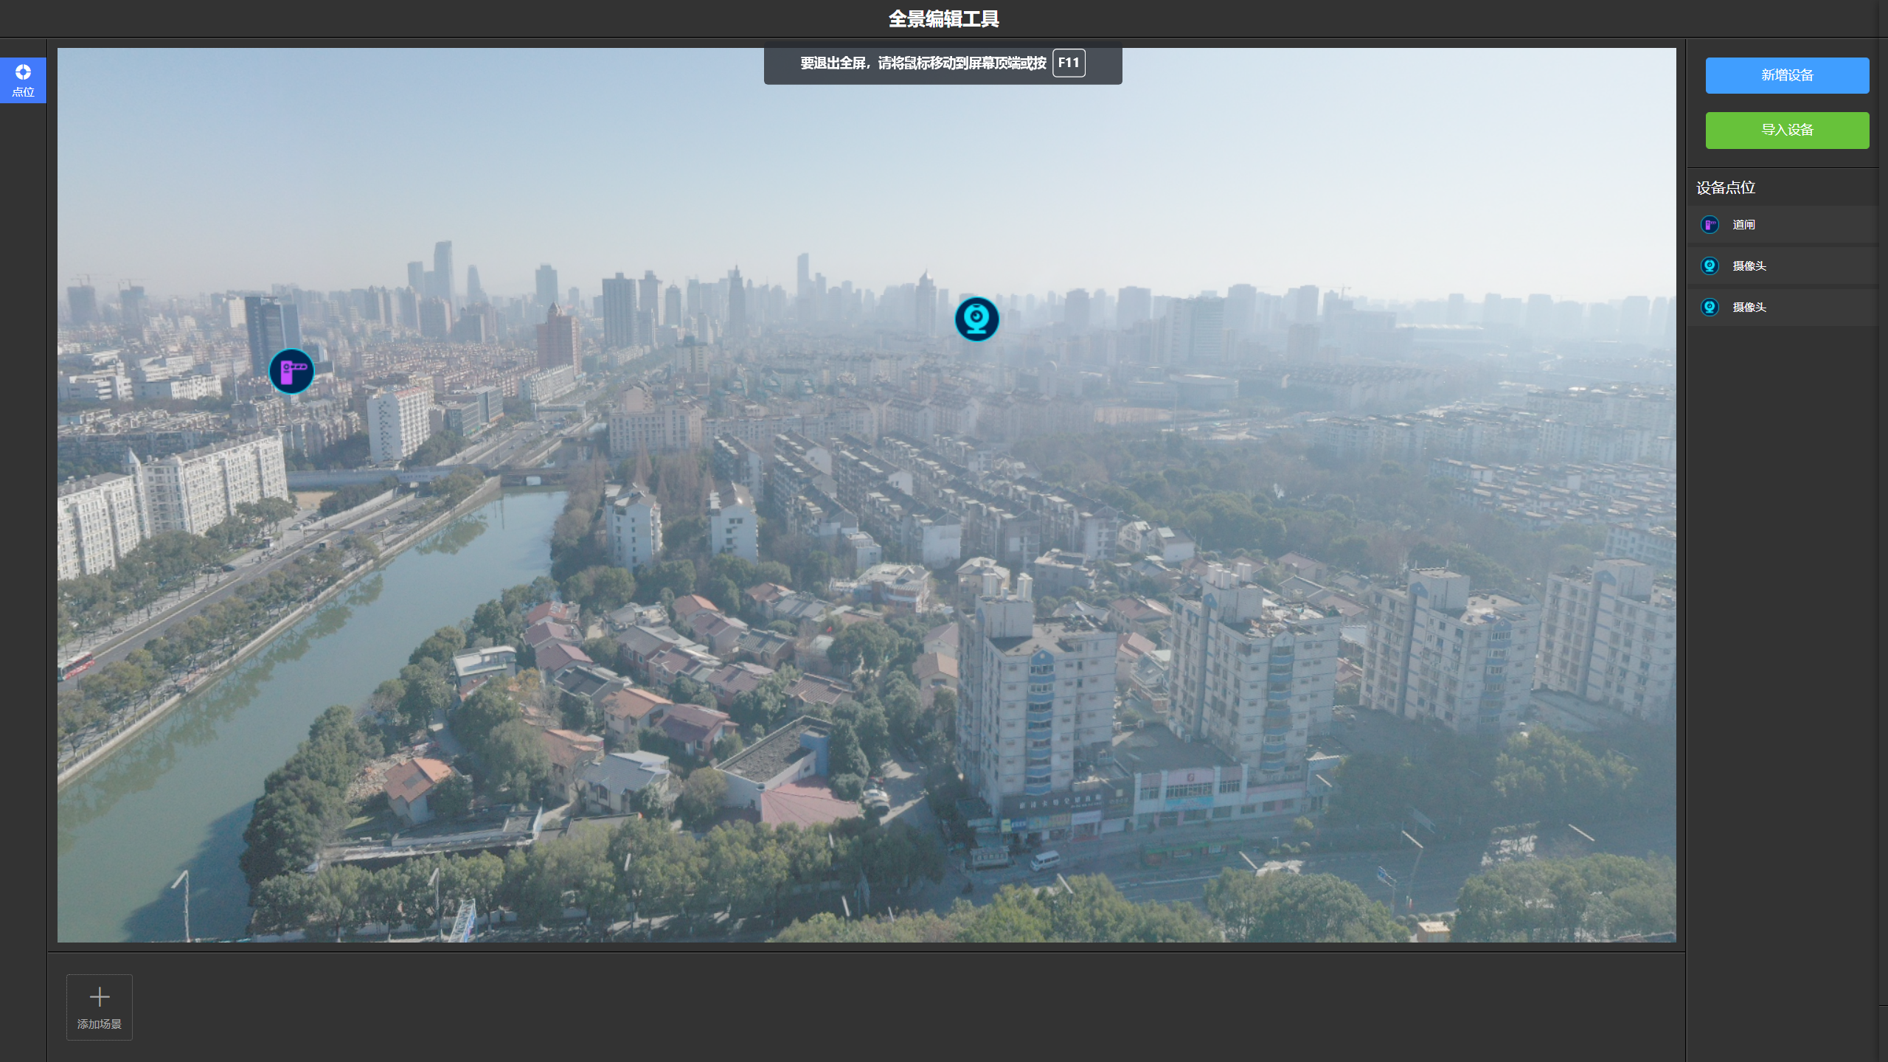This screenshot has width=1888, height=1062.
Task: Select the 点位 tab label
Action: 23,92
